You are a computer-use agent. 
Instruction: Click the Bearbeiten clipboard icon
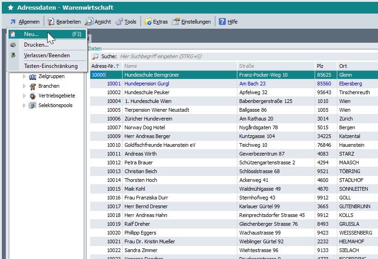click(51, 22)
